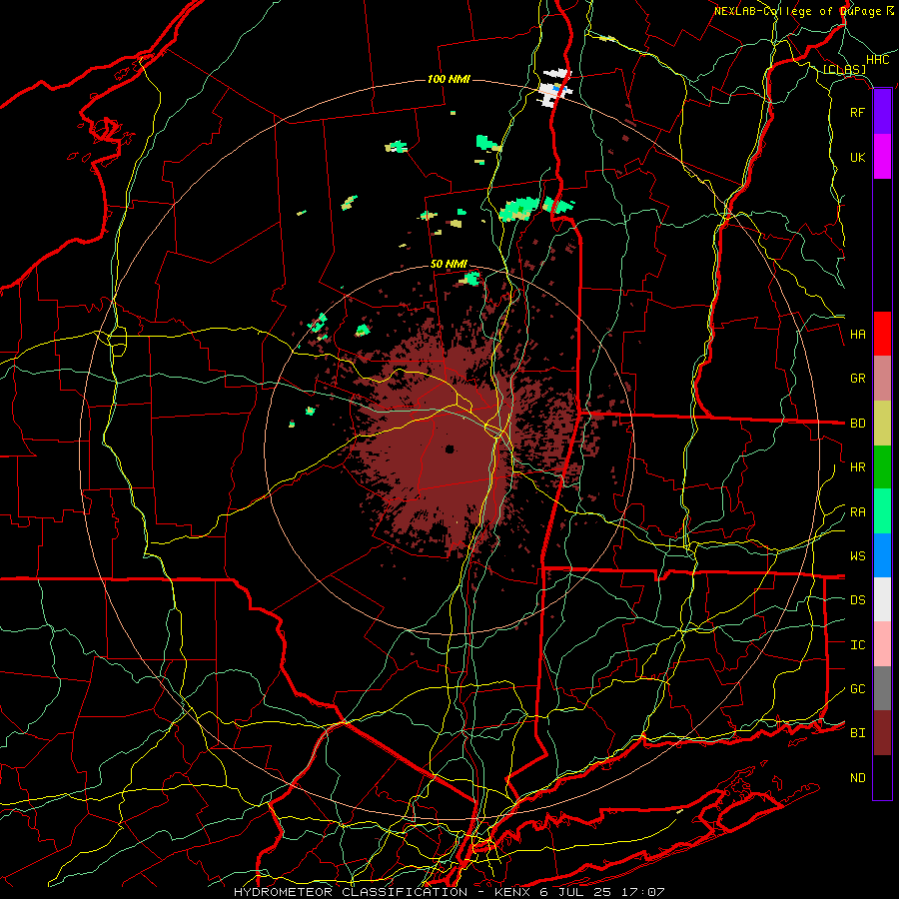Click the DS legend label
899x899 pixels.
(x=858, y=600)
